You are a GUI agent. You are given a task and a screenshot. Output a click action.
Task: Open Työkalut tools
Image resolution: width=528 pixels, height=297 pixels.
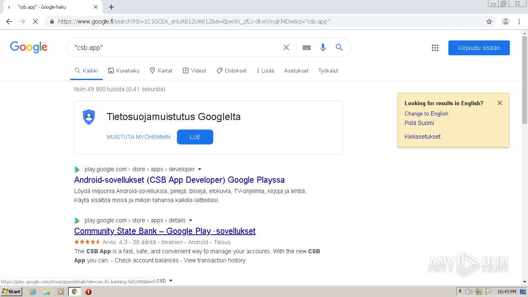point(328,71)
